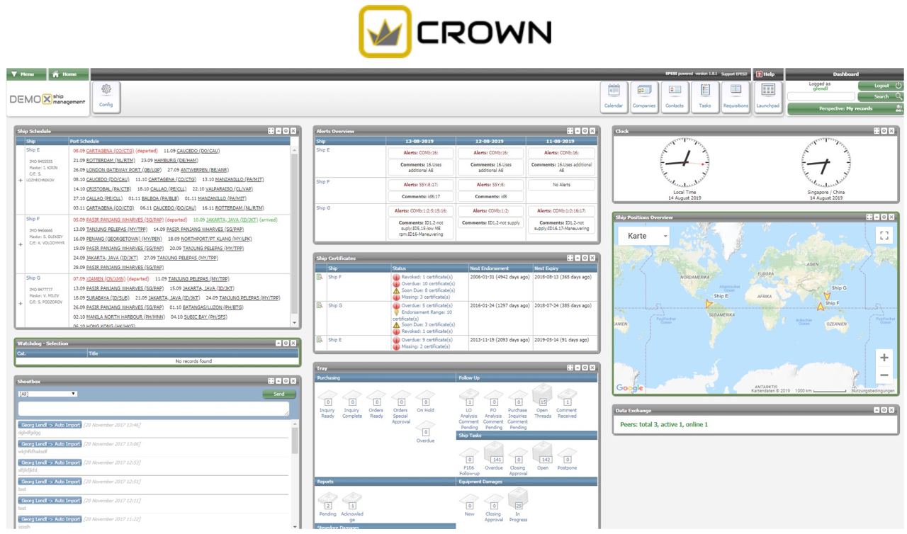
Task: Open the Karte map type dropdown
Action: point(643,235)
